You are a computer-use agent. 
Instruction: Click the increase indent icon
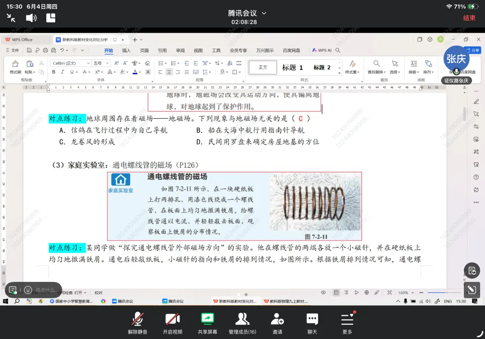195,63
